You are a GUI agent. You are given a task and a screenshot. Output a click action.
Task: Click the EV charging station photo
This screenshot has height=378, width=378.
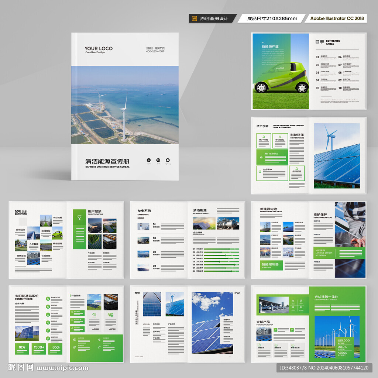pos(274,305)
